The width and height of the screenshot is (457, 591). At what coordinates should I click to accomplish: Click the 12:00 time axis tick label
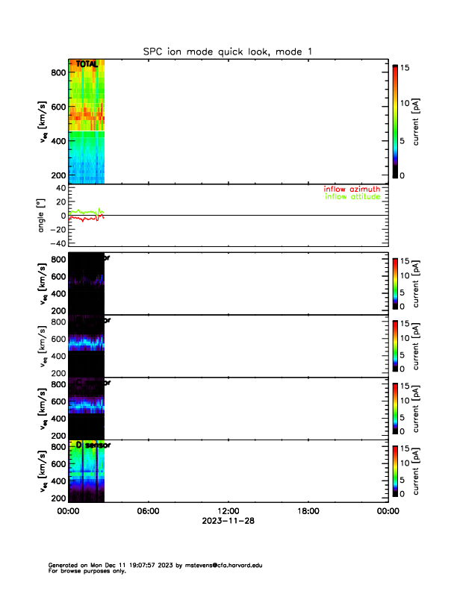[x=228, y=511]
